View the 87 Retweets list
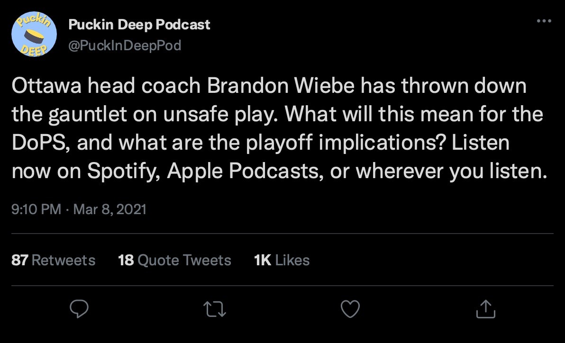Viewport: 565px width, 343px height. pyautogui.click(x=53, y=260)
